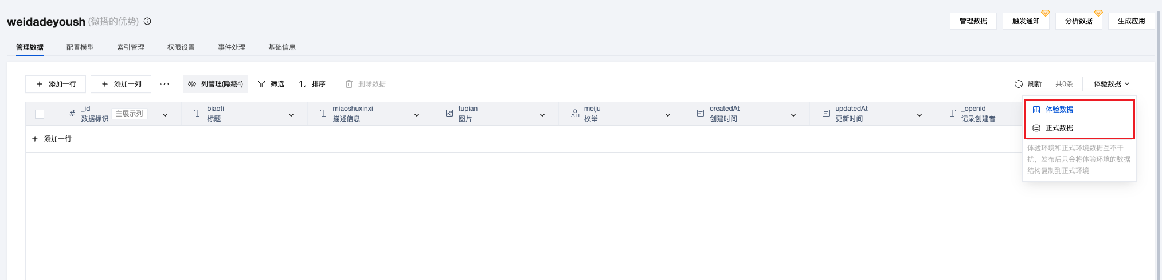Open the three-dots more options menu
The image size is (1162, 280).
tap(165, 84)
